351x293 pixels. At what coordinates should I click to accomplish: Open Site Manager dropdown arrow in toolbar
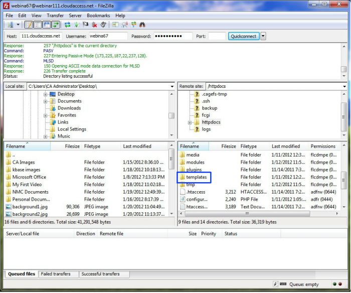[18, 25]
